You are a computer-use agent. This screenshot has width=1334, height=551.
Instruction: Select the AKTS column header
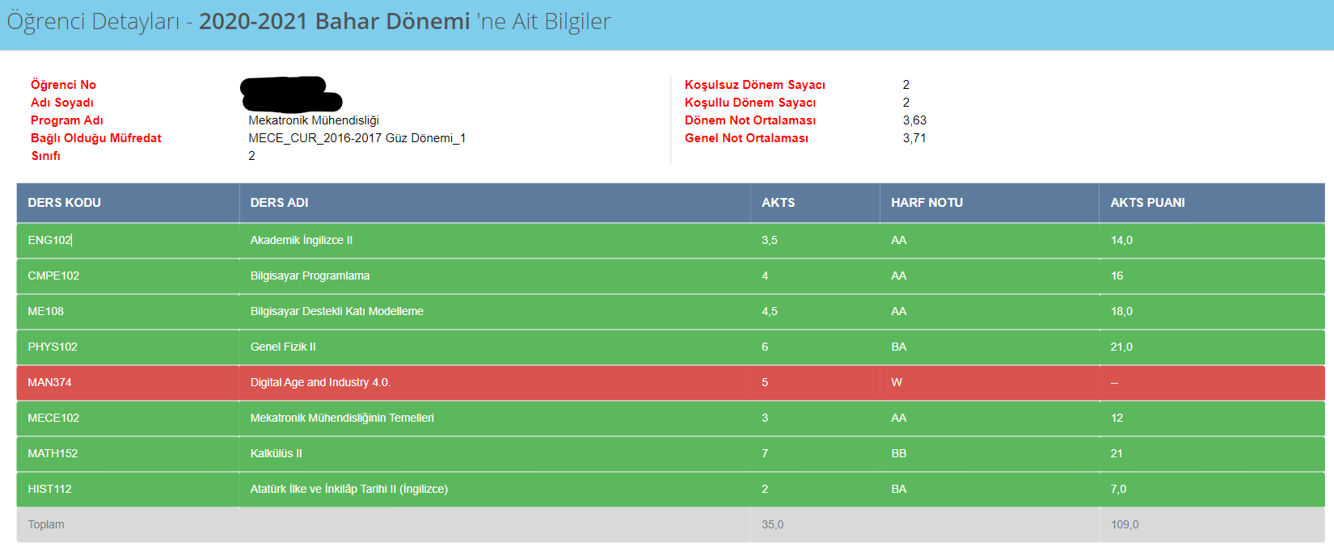click(778, 203)
